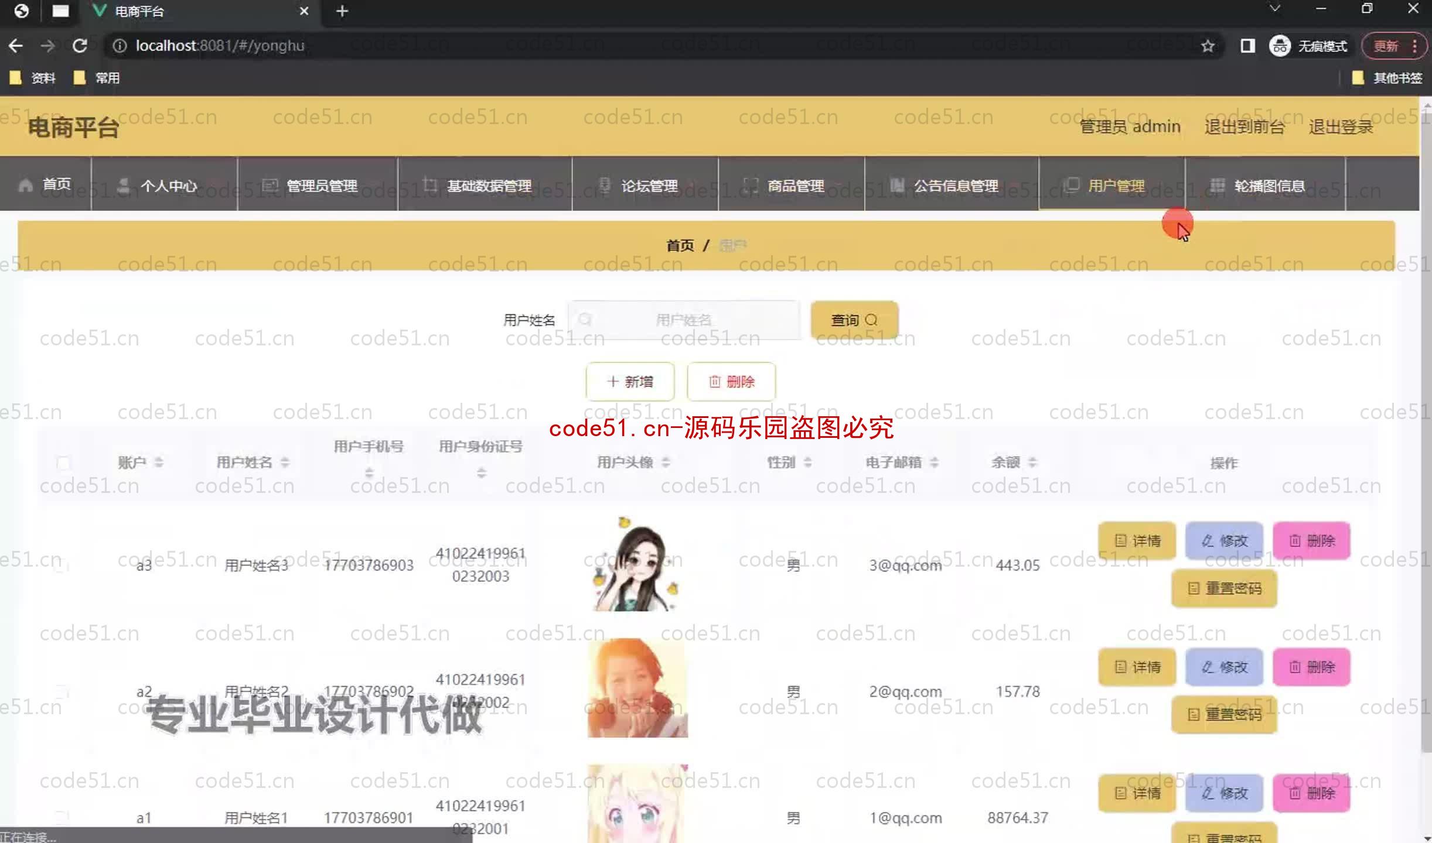Click the browser address bar URL
The image size is (1432, 843).
point(220,46)
